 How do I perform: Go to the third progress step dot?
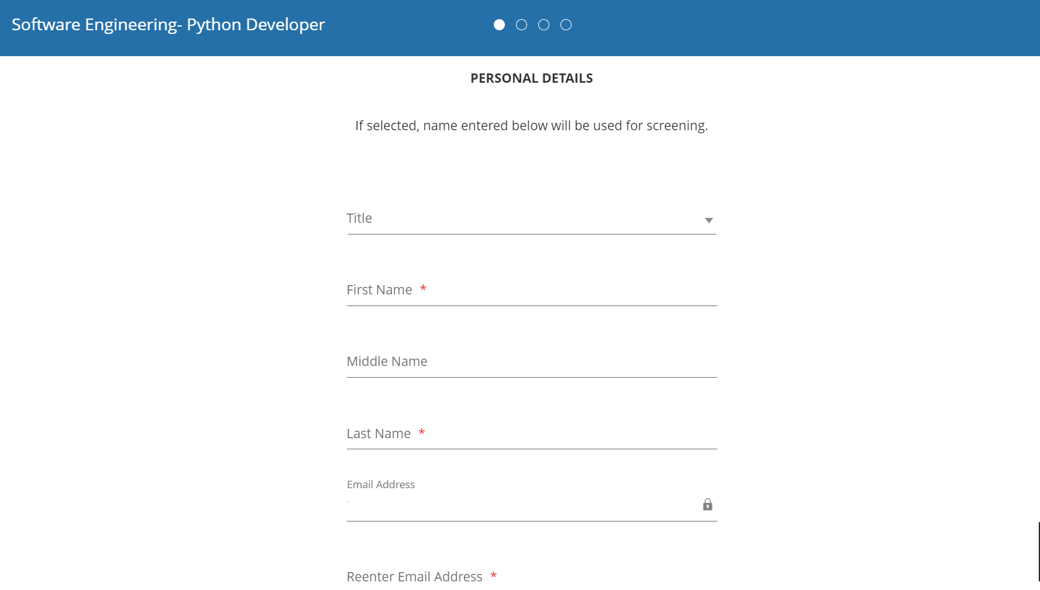[544, 25]
